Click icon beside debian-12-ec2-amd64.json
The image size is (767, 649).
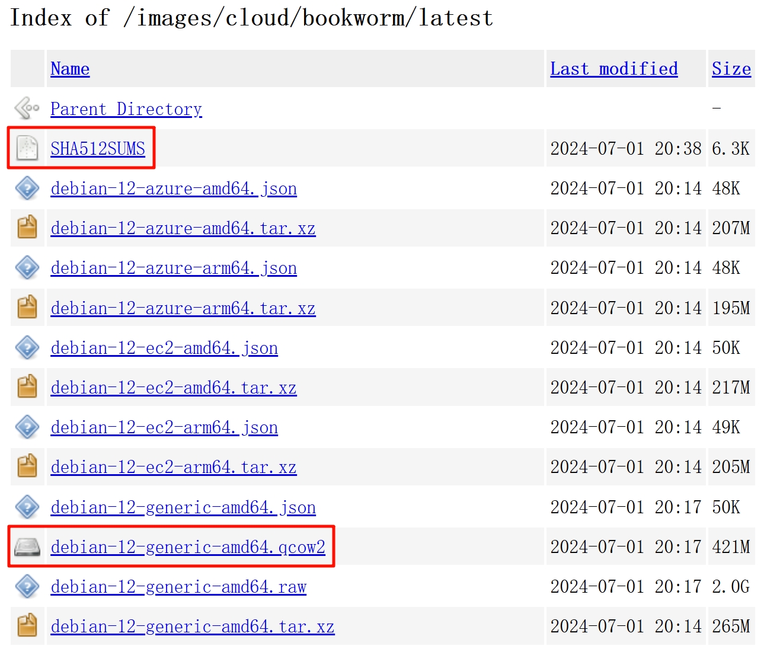pos(27,347)
